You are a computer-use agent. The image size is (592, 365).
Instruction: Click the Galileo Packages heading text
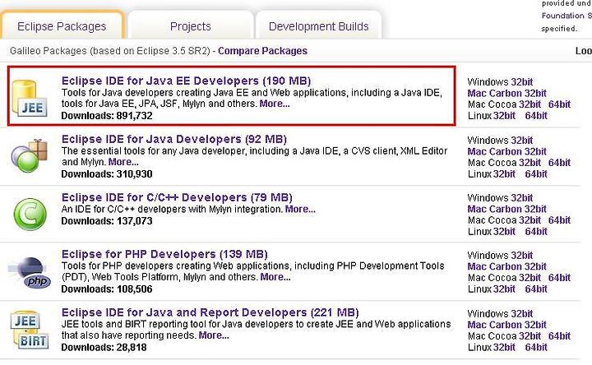pos(110,51)
